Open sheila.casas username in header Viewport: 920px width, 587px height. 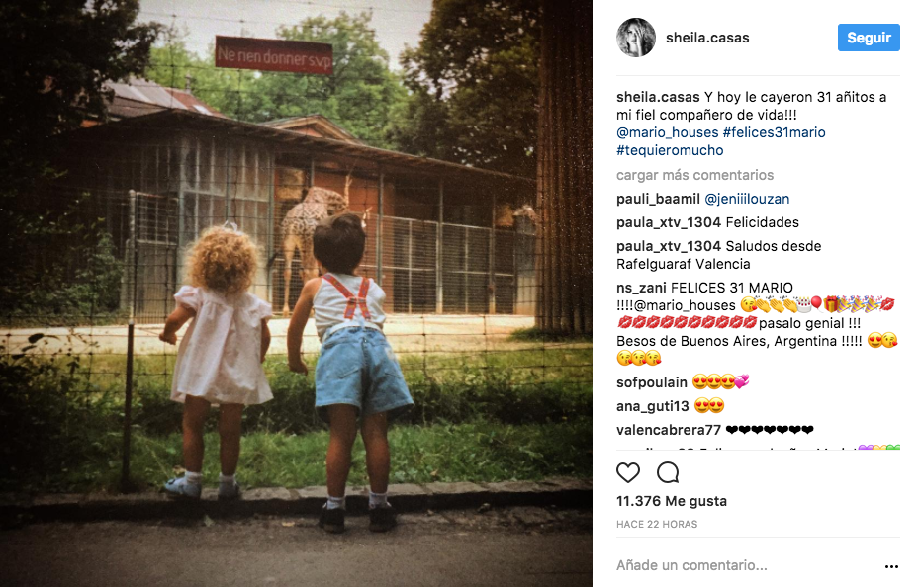tap(707, 38)
